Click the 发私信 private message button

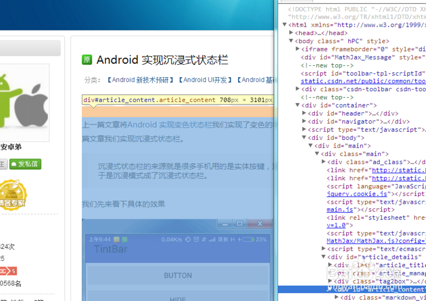(25, 164)
